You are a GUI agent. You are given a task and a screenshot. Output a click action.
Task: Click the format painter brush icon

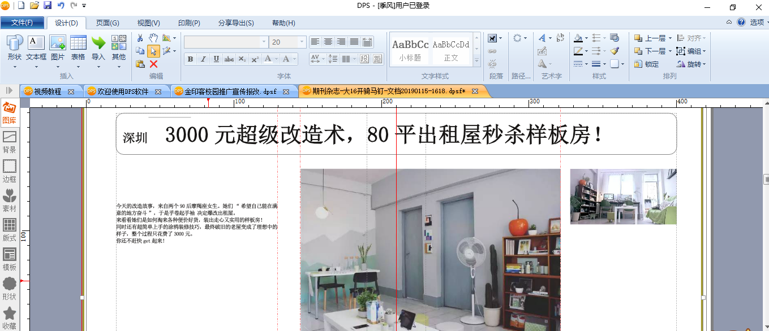click(615, 51)
